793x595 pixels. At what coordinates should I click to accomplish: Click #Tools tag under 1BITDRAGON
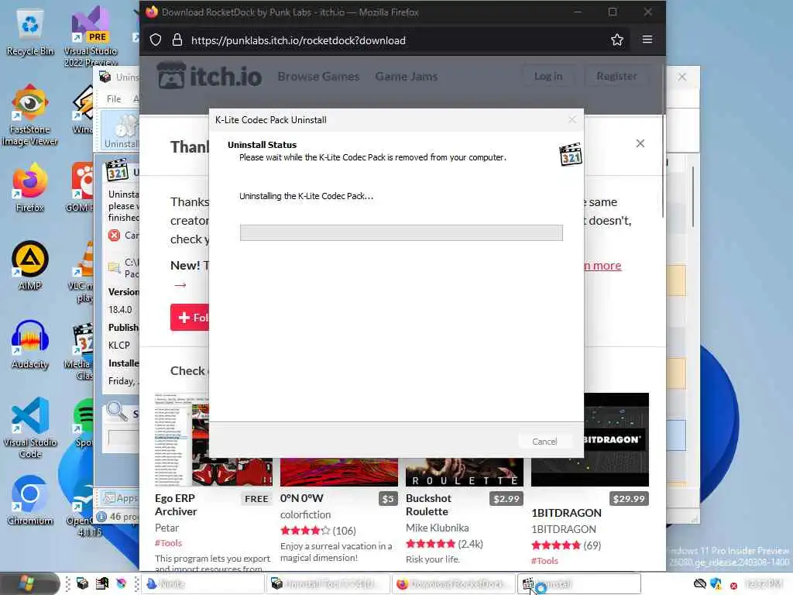point(544,561)
